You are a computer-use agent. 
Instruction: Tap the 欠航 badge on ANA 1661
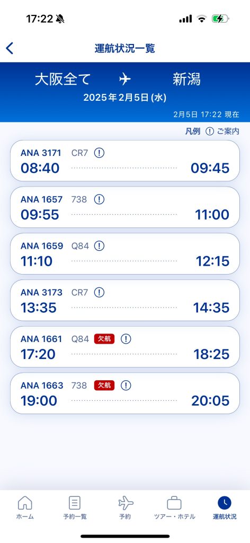(x=104, y=339)
